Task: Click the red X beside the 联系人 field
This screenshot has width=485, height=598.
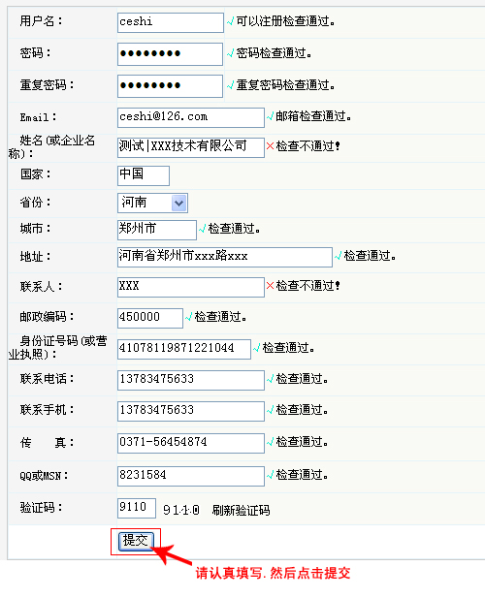Action: 271,286
